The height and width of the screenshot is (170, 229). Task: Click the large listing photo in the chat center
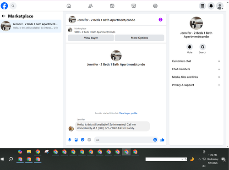(116, 56)
